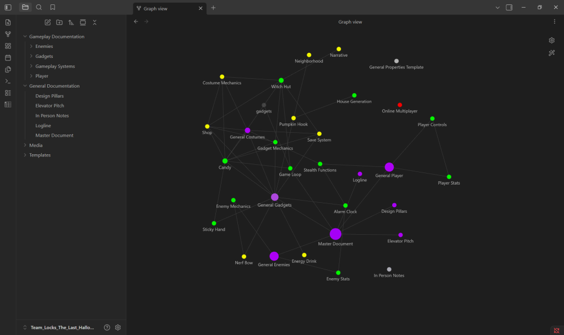Toggle the right sidebar panel
The image size is (564, 335).
click(x=509, y=8)
